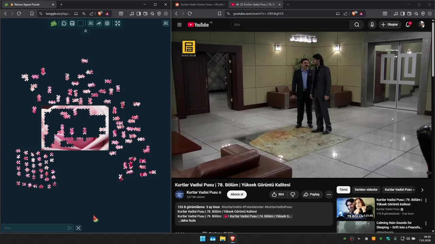
Task: Open 'Calming Rain Sounds for Sleeping' video title
Action: click(399, 225)
